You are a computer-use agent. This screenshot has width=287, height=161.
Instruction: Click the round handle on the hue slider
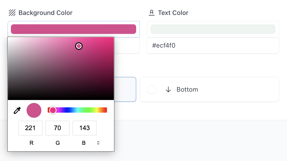point(53,110)
